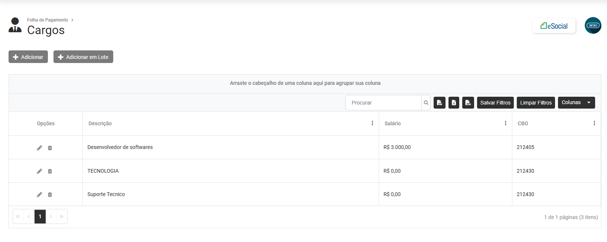607x242 pixels.
Task: Open CBO column options menu
Action: point(594,123)
